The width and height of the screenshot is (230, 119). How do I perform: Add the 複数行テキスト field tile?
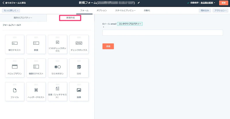pos(36,68)
